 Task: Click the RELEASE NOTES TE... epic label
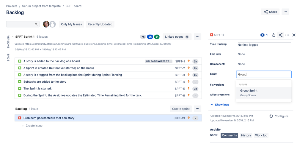click(x=159, y=61)
